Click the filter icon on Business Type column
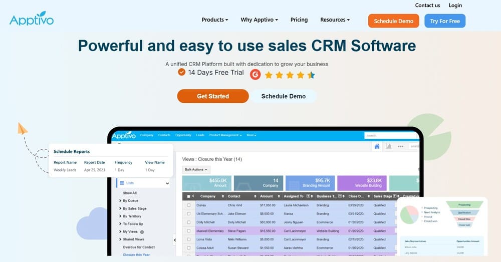 (340, 196)
